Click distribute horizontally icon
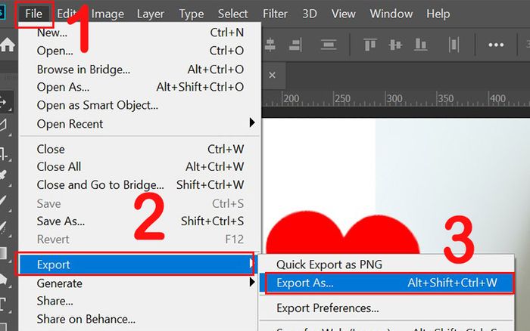This screenshot has height=331, width=530. click(454, 45)
